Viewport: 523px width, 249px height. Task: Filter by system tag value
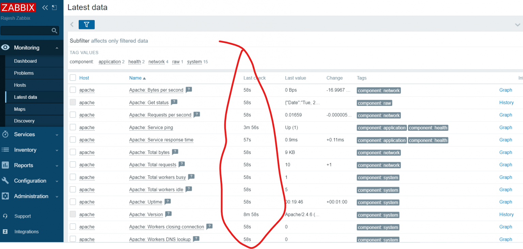194,62
